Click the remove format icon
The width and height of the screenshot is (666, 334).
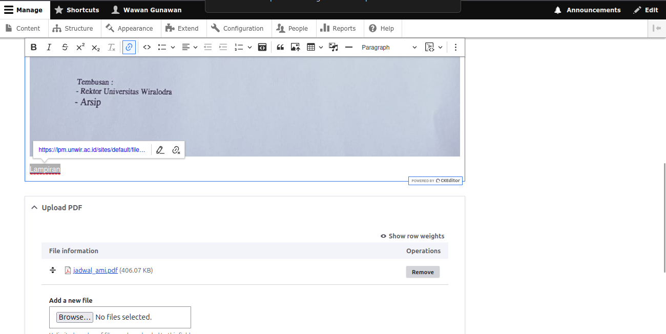pyautogui.click(x=111, y=48)
